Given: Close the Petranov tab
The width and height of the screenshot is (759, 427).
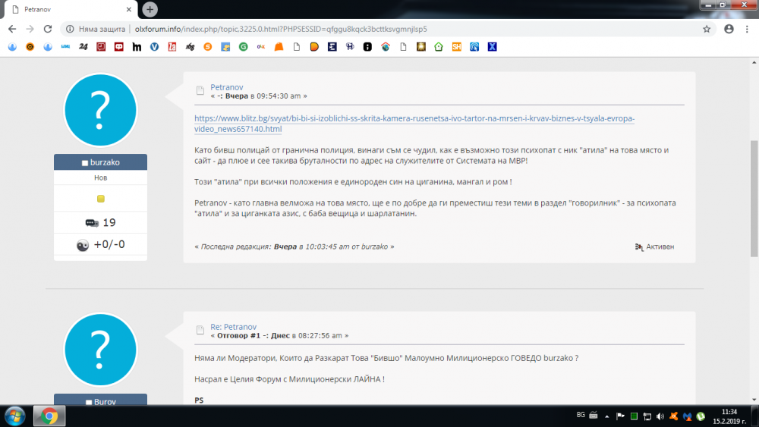Looking at the screenshot, I should coord(129,9).
